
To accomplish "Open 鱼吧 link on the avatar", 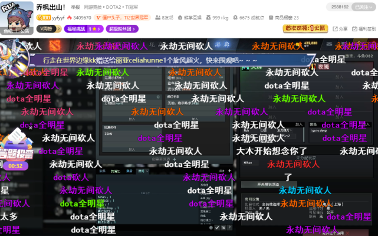I will (8, 31).
